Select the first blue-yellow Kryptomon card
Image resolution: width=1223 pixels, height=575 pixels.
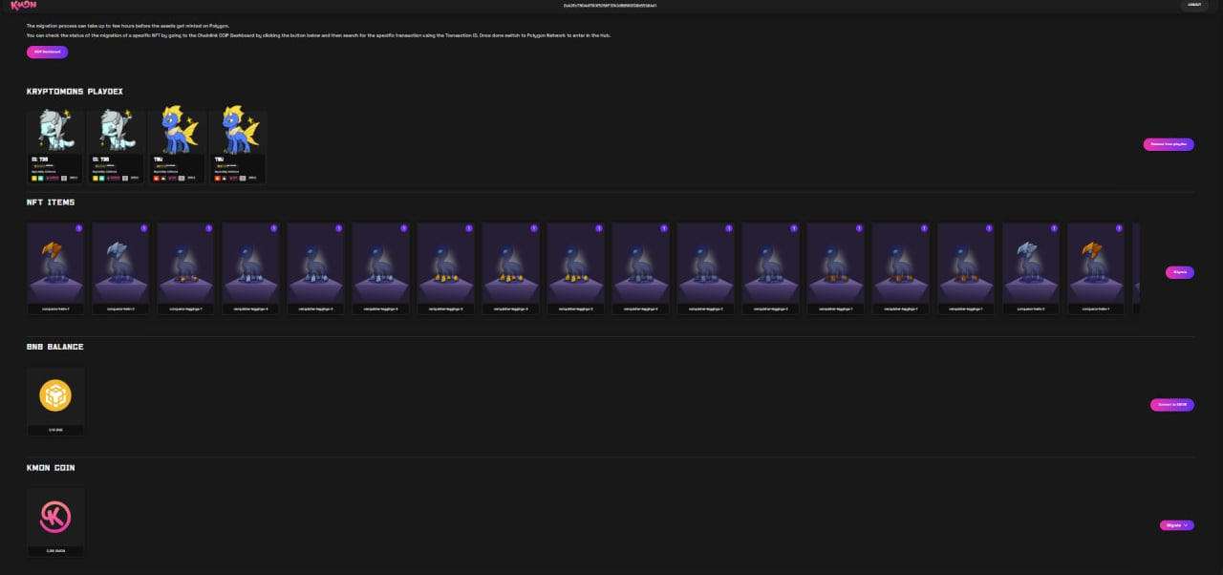[x=177, y=146]
